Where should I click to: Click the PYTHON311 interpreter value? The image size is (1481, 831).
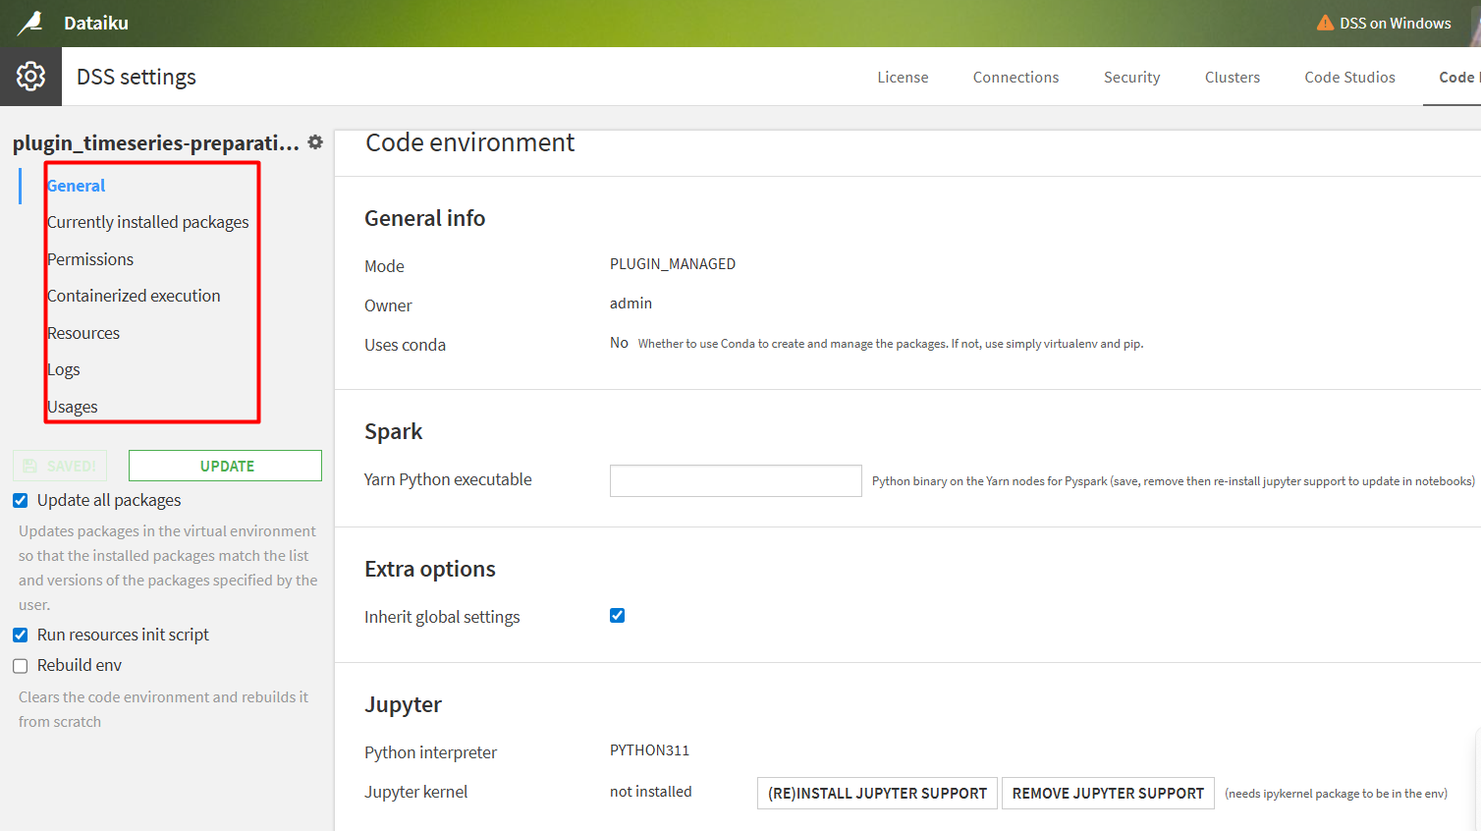pyautogui.click(x=649, y=750)
